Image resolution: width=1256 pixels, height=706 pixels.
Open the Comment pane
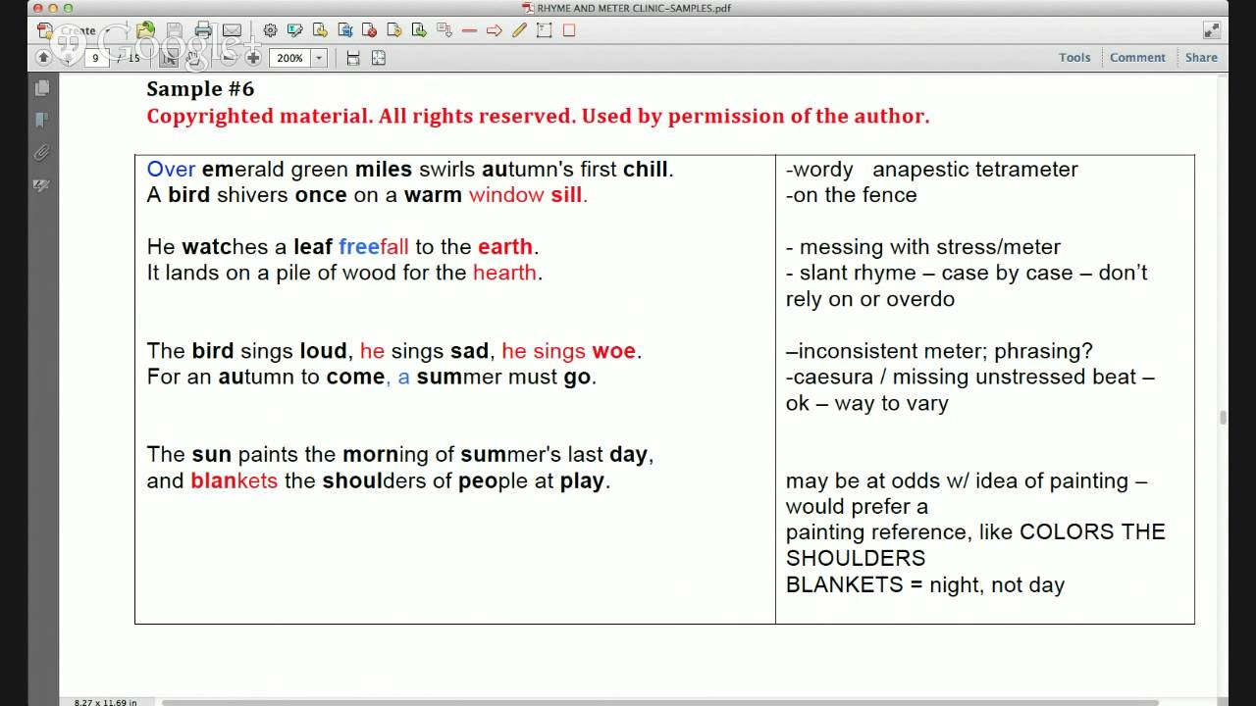(x=1137, y=58)
